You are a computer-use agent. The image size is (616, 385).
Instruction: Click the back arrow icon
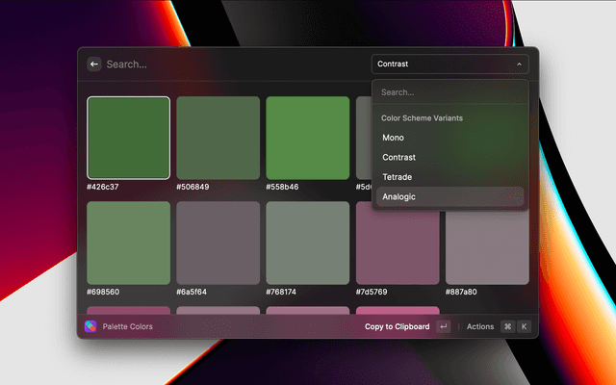tap(94, 64)
